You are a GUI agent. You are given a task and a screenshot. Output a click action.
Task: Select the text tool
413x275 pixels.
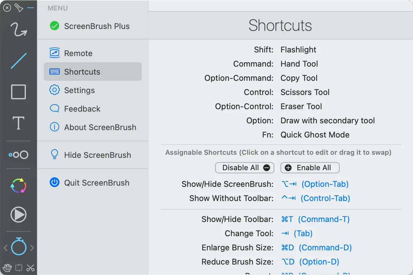pos(18,123)
